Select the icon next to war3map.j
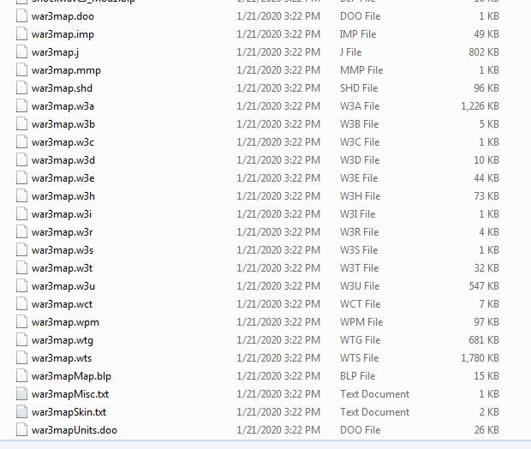This screenshot has height=449, width=531. pos(21,52)
